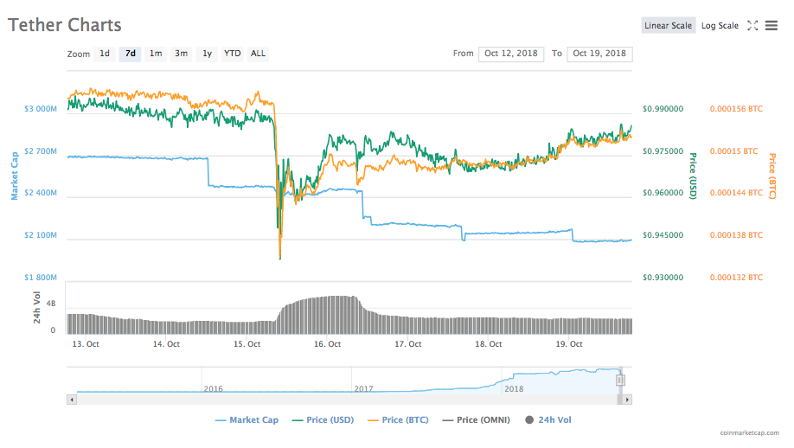This screenshot has height=448, width=794.
Task: Click the 2018 label in navigator
Action: (514, 389)
